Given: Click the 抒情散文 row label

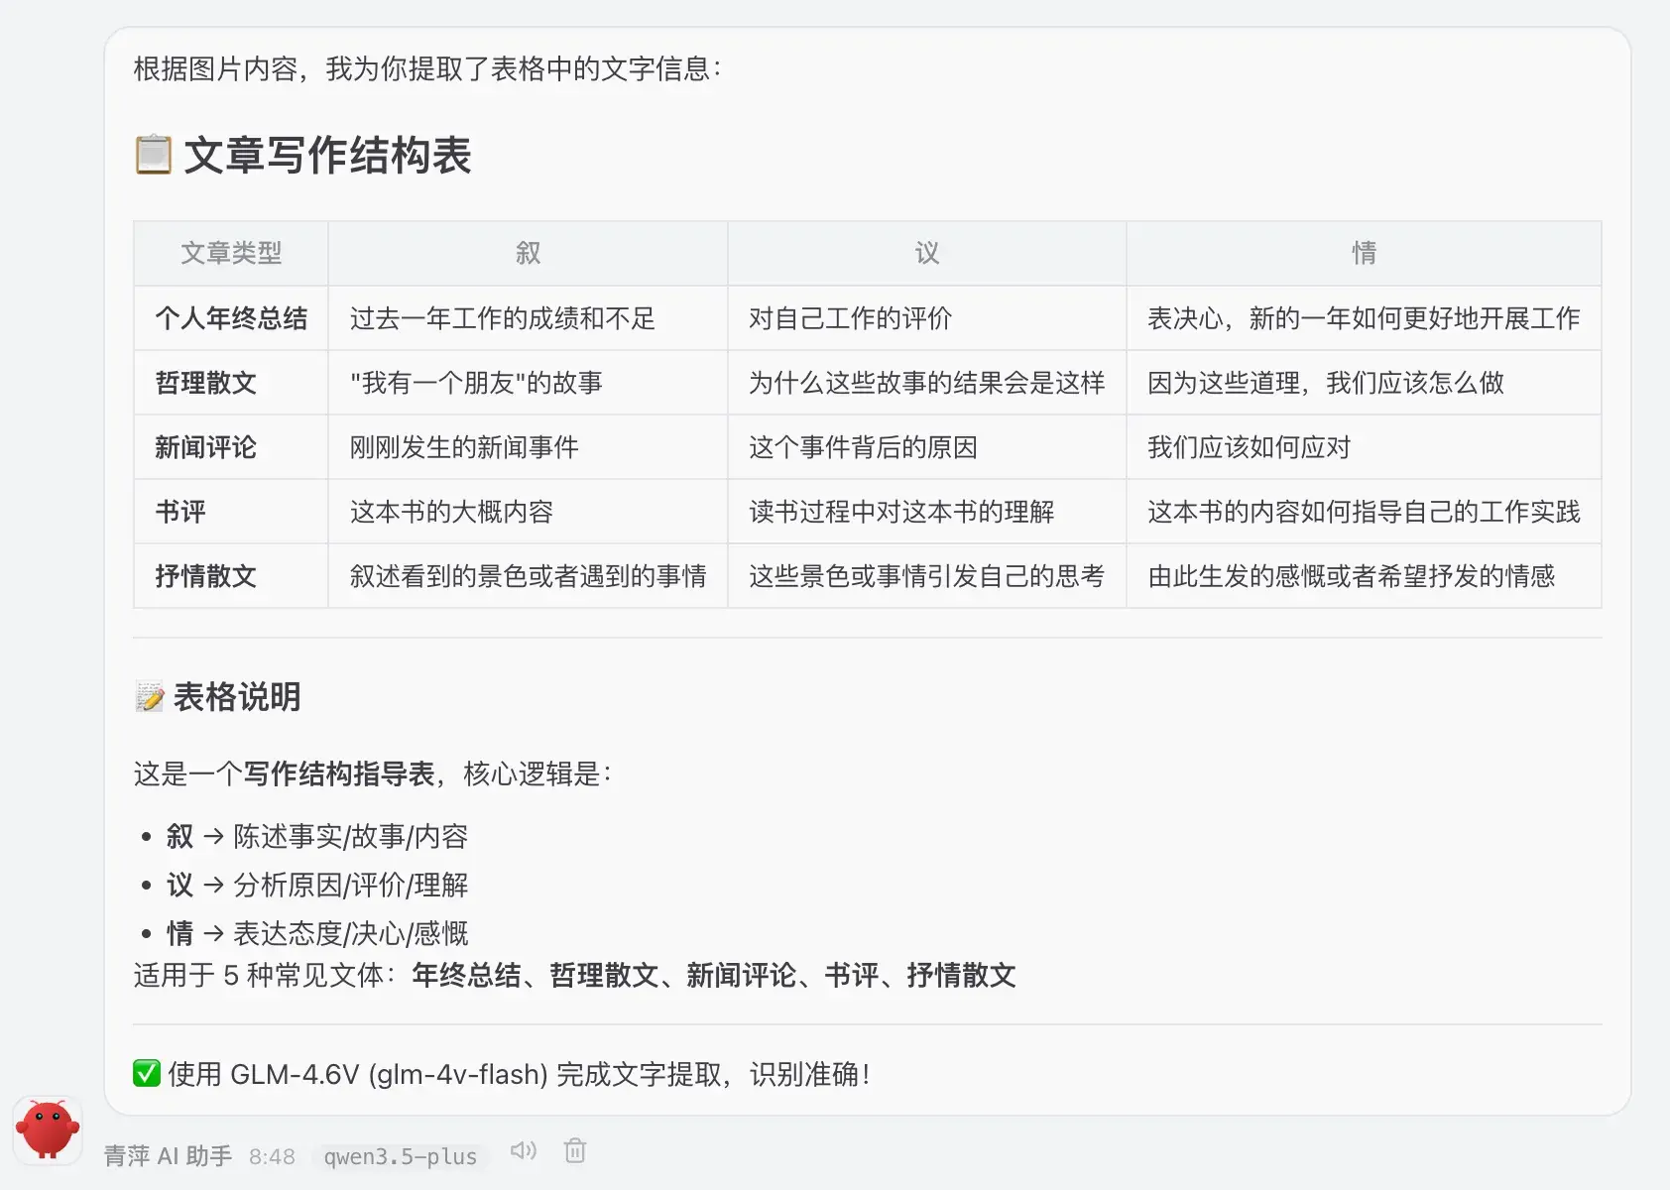Looking at the screenshot, I should [205, 576].
